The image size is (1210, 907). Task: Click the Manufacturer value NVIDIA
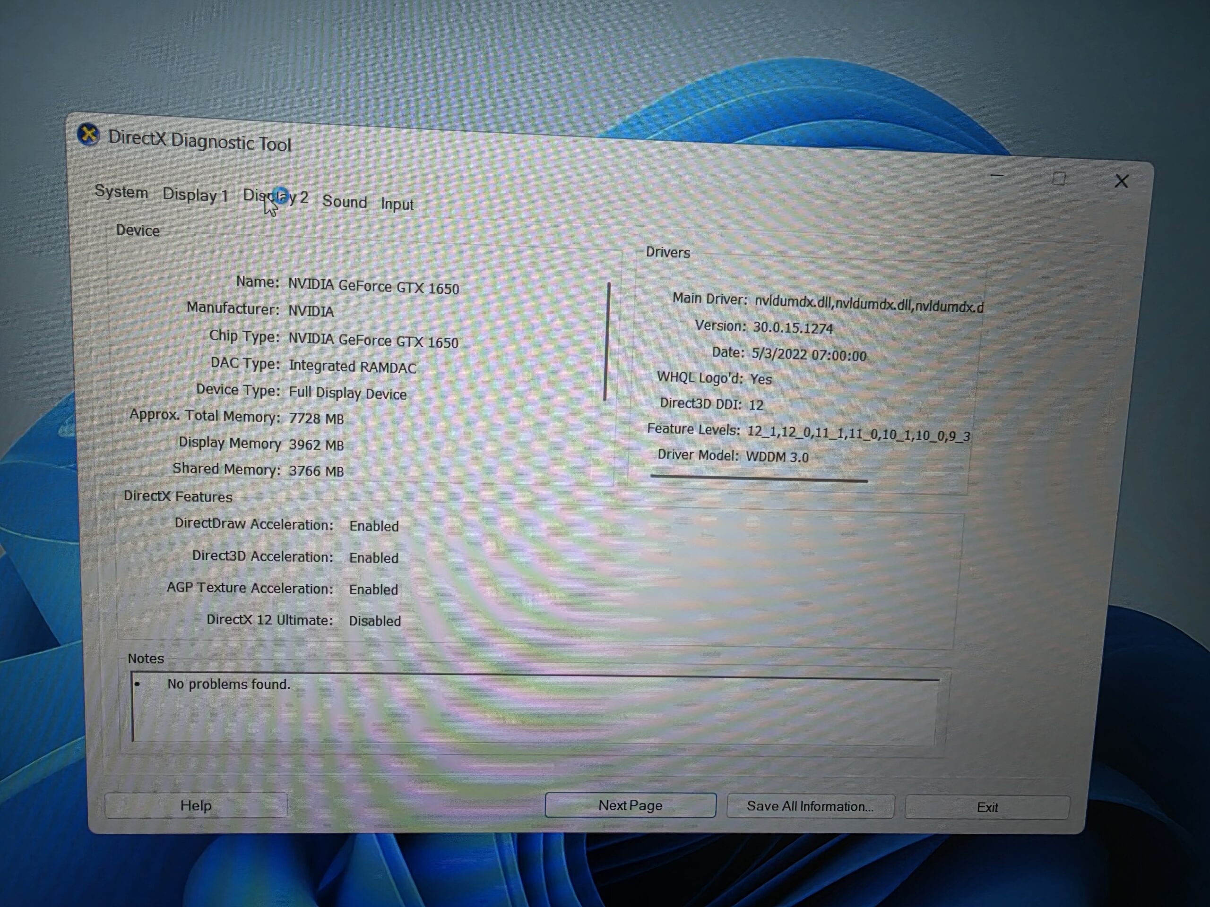[x=311, y=311]
